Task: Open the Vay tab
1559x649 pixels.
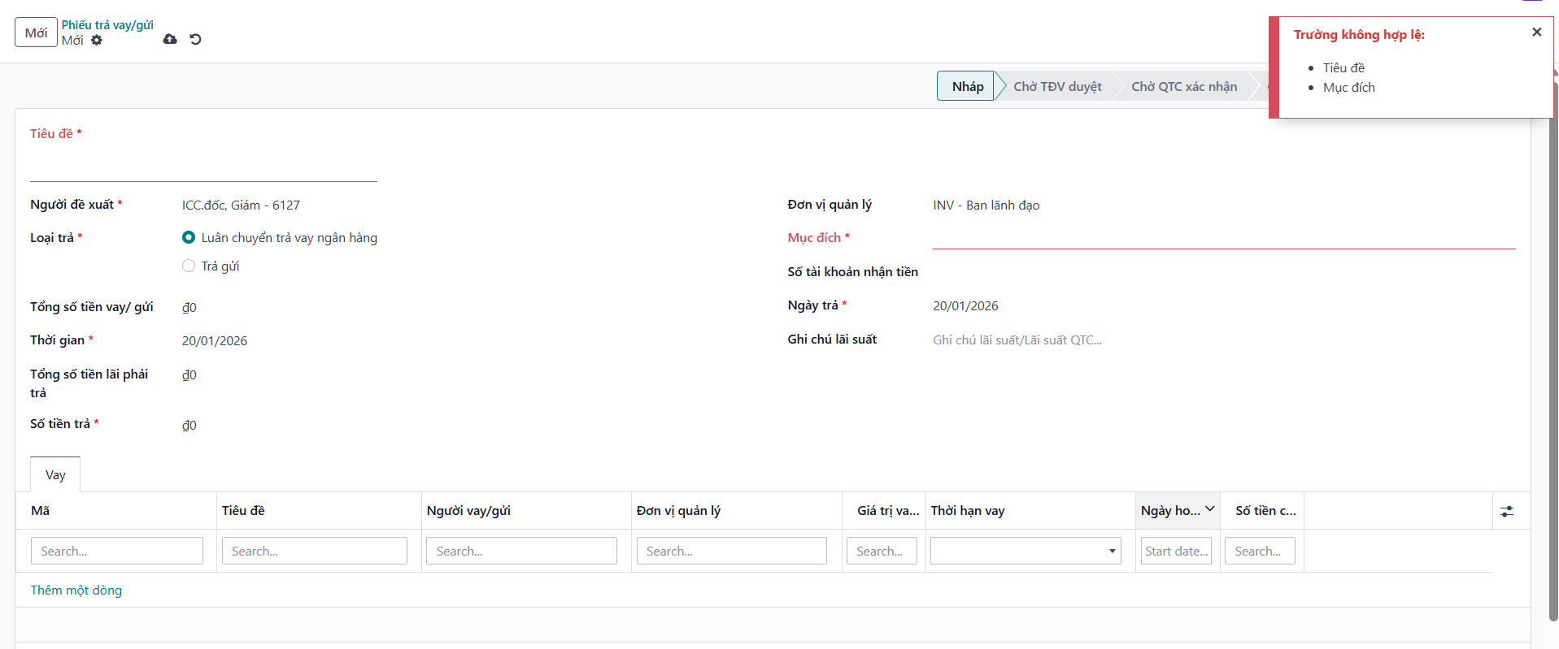Action: pos(55,475)
